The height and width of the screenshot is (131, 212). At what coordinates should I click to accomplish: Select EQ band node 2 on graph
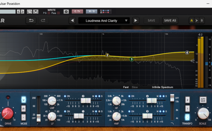tap(107, 55)
